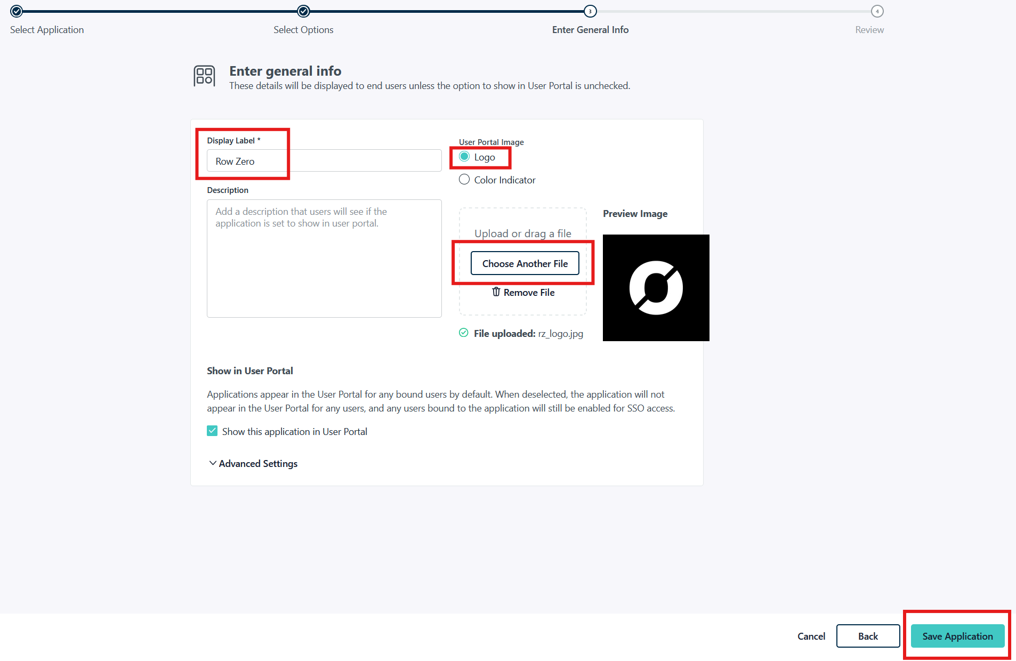Click the trash icon next to Remove File
The image size is (1016, 661).
pos(496,292)
